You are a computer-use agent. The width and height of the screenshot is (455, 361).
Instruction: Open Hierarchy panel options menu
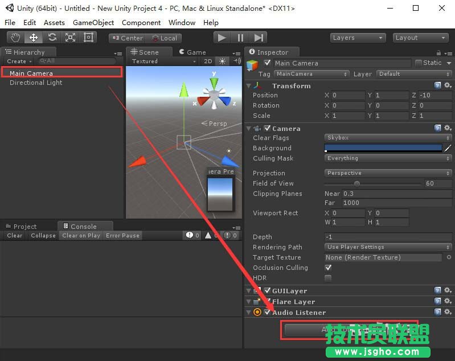(118, 54)
